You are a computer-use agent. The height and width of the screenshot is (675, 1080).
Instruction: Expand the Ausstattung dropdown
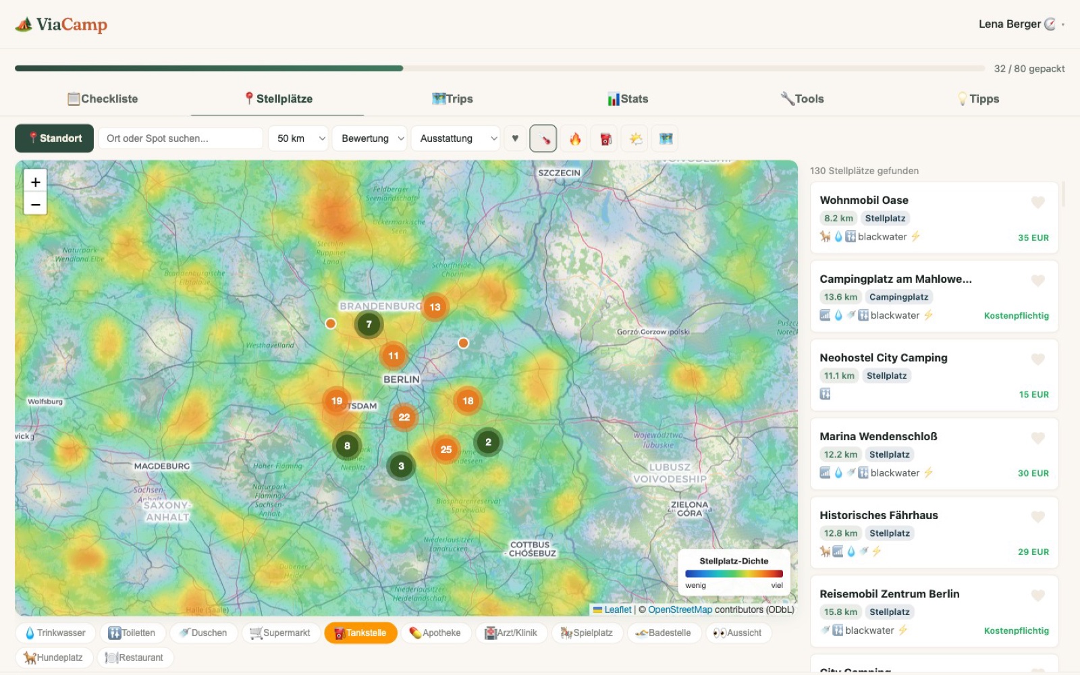click(455, 138)
